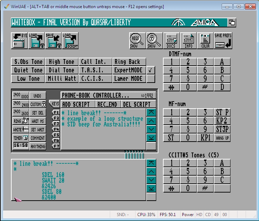
Task: Click the WHITE noise button
Action: tap(21, 129)
